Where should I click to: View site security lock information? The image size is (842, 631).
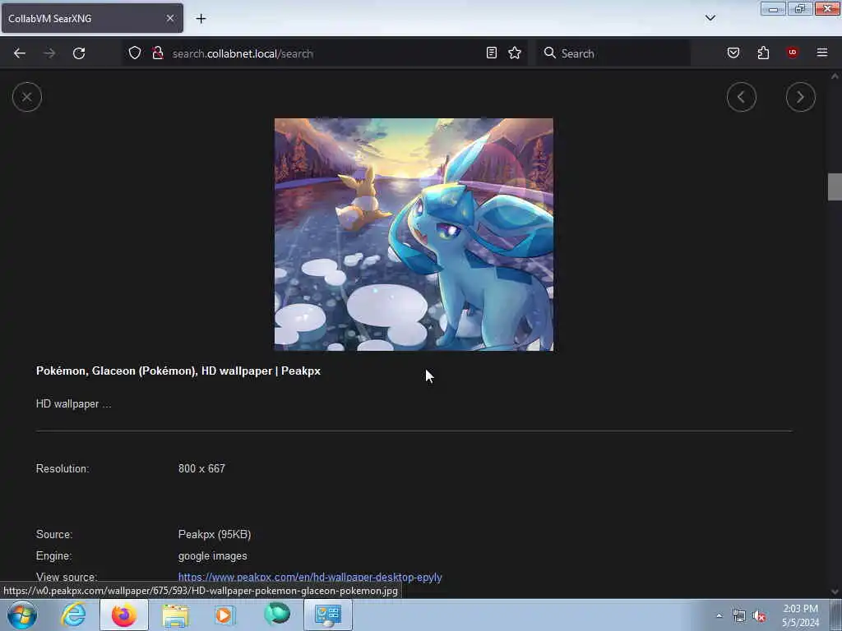158,53
